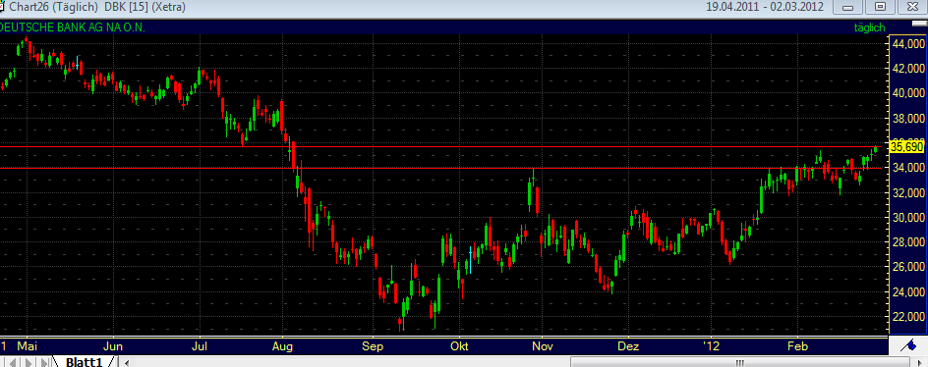Click the 28,000 price axis label
This screenshot has height=367, width=928.
[908, 242]
